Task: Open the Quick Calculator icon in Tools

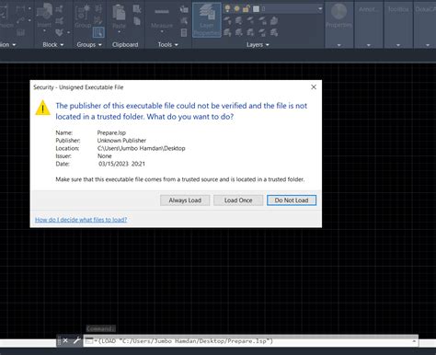Action: click(184, 32)
